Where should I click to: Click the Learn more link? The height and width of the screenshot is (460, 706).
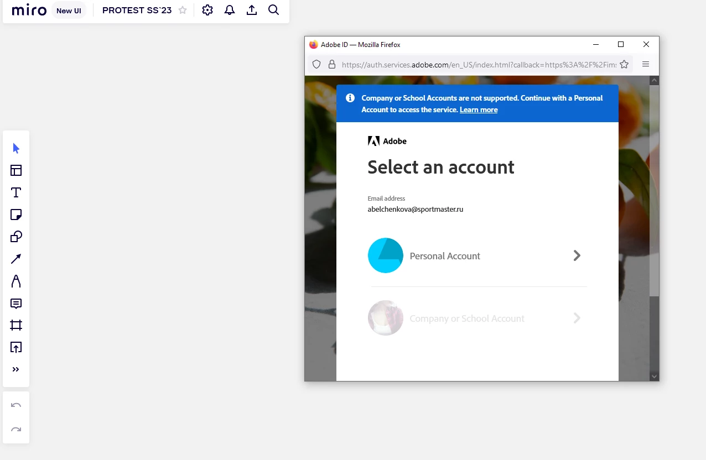pos(479,109)
